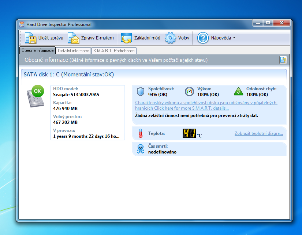Screen dimensions: 302x235
Task: Click the skull icon for Čas smrti
Action: (x=140, y=149)
